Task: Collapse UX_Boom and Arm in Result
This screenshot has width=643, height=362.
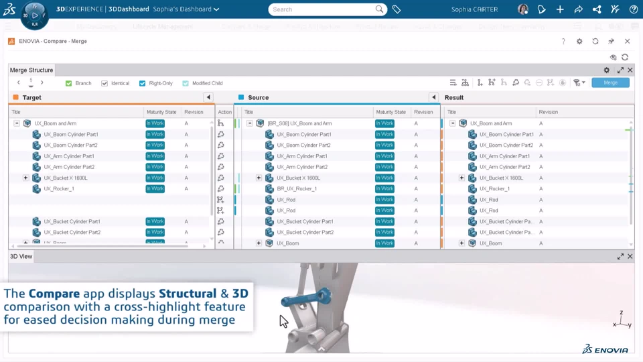Action: (x=452, y=123)
